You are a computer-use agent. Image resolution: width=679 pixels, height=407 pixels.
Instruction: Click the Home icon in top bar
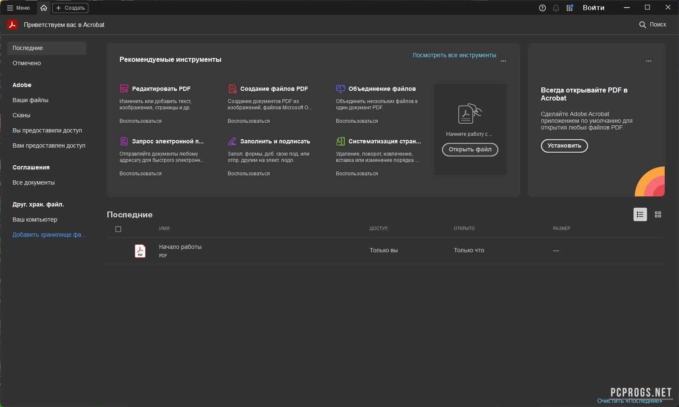click(x=44, y=8)
